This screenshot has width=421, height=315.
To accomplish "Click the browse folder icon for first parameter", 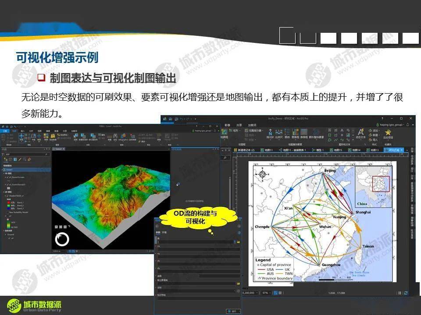I will [x=238, y=242].
